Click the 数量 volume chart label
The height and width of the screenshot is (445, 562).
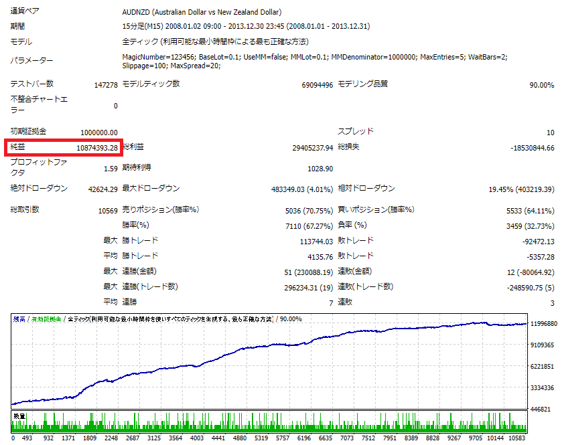19,416
